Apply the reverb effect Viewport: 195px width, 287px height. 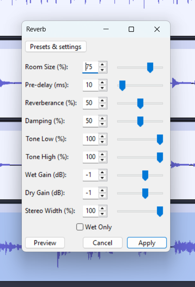point(147,243)
